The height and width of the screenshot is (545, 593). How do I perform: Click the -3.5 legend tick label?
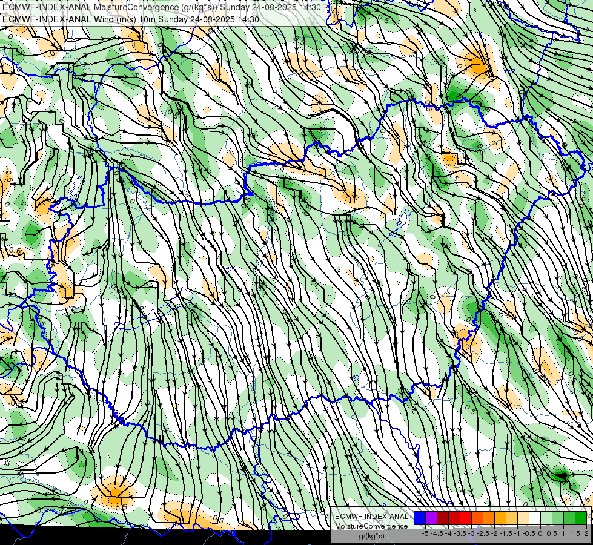460,533
